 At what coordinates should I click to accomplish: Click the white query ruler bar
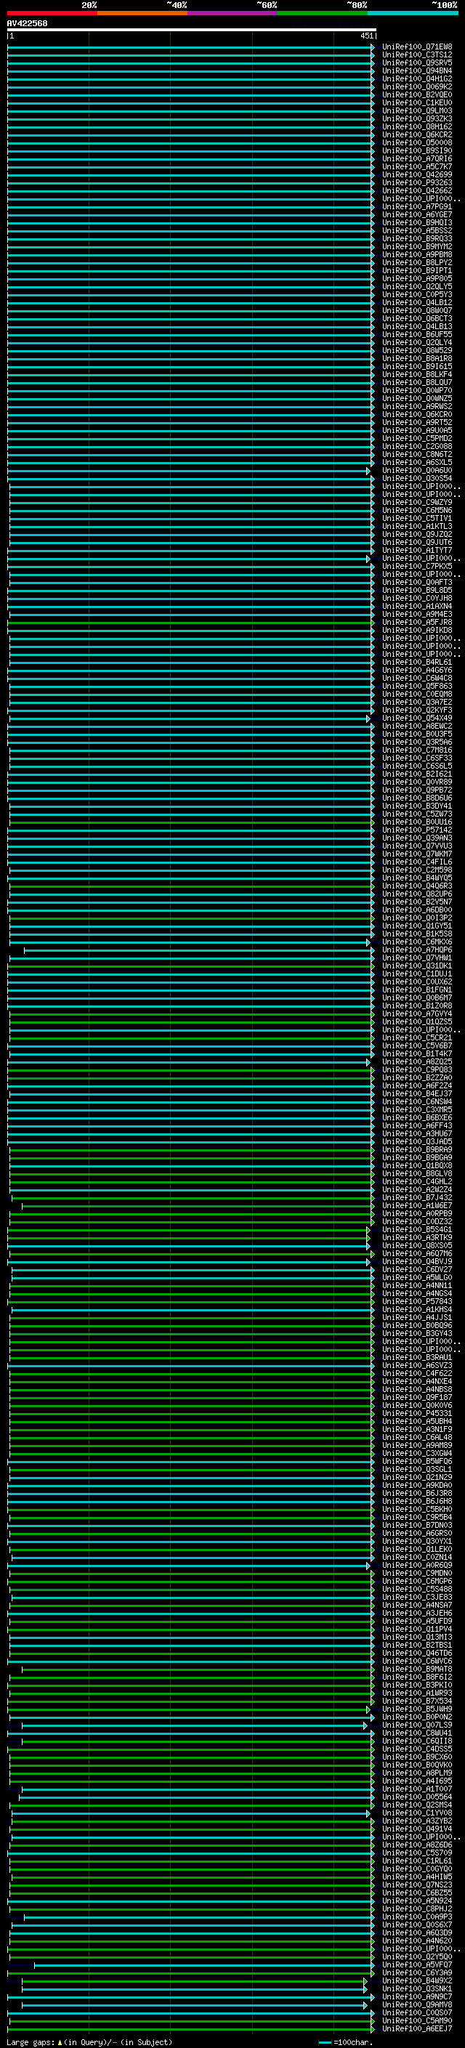[191, 31]
